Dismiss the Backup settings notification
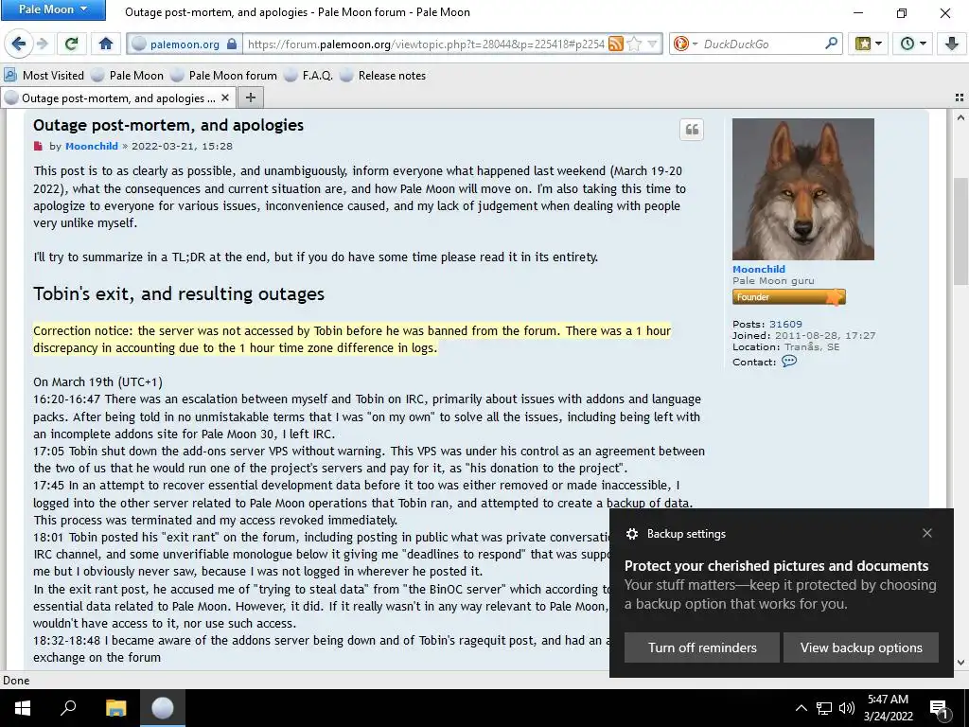Image resolution: width=969 pixels, height=727 pixels. [x=927, y=533]
